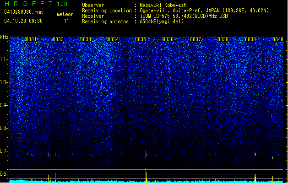Click the 0032 time marker
The height and width of the screenshot is (183, 288).
click(x=58, y=39)
